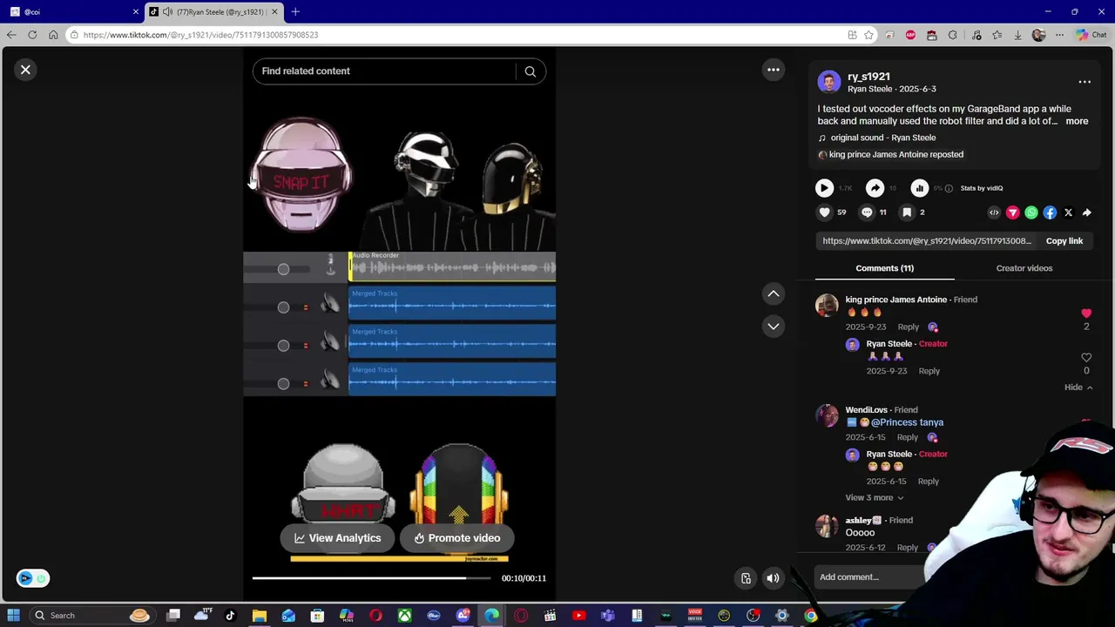Open the Copilot Chat button
The image size is (1115, 627).
click(1091, 35)
